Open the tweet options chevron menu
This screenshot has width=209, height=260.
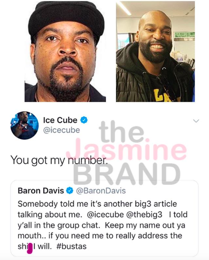[196, 121]
